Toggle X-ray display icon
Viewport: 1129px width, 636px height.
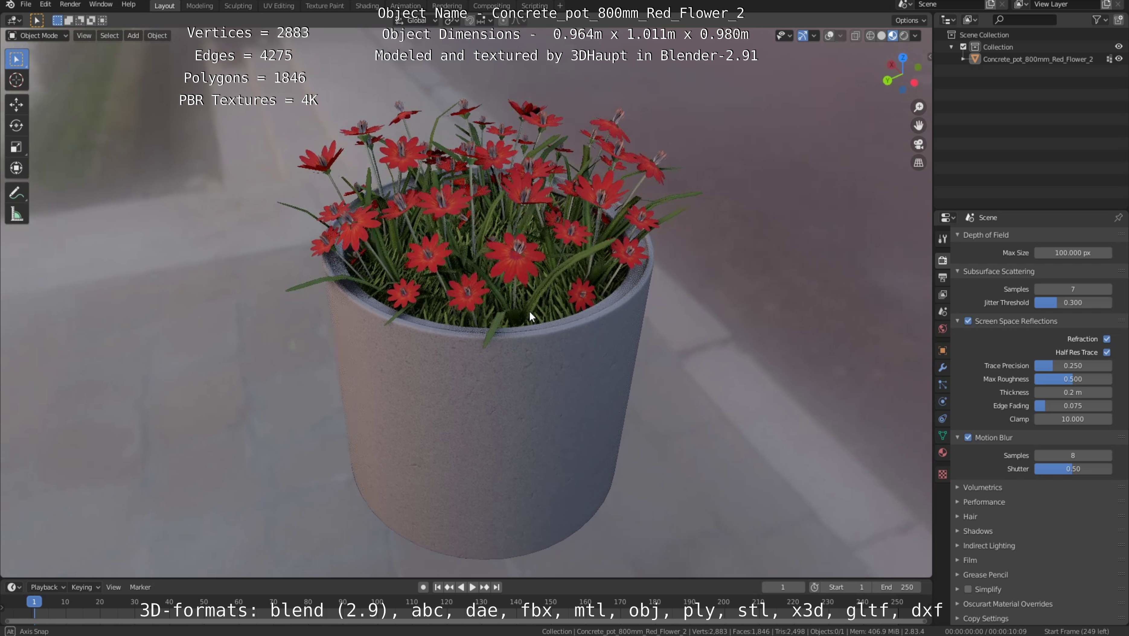pos(855,36)
